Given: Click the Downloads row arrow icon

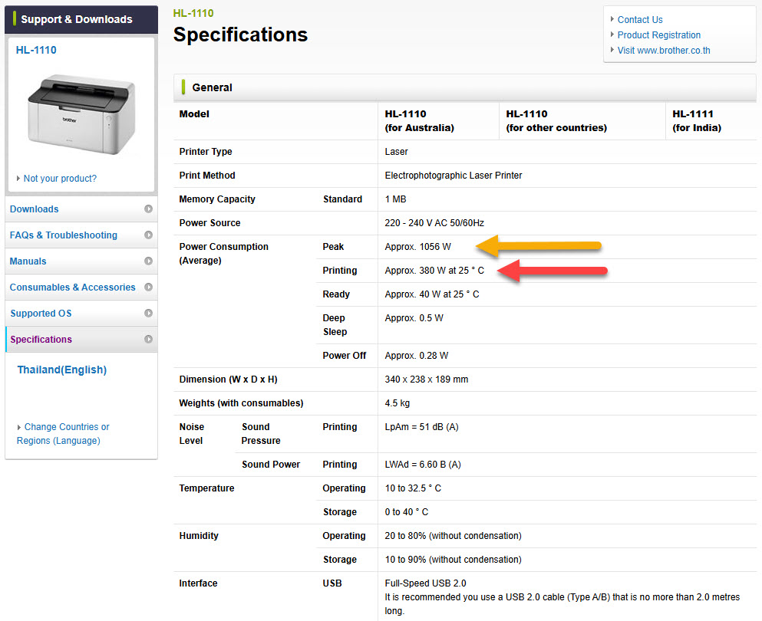Looking at the screenshot, I should [148, 209].
